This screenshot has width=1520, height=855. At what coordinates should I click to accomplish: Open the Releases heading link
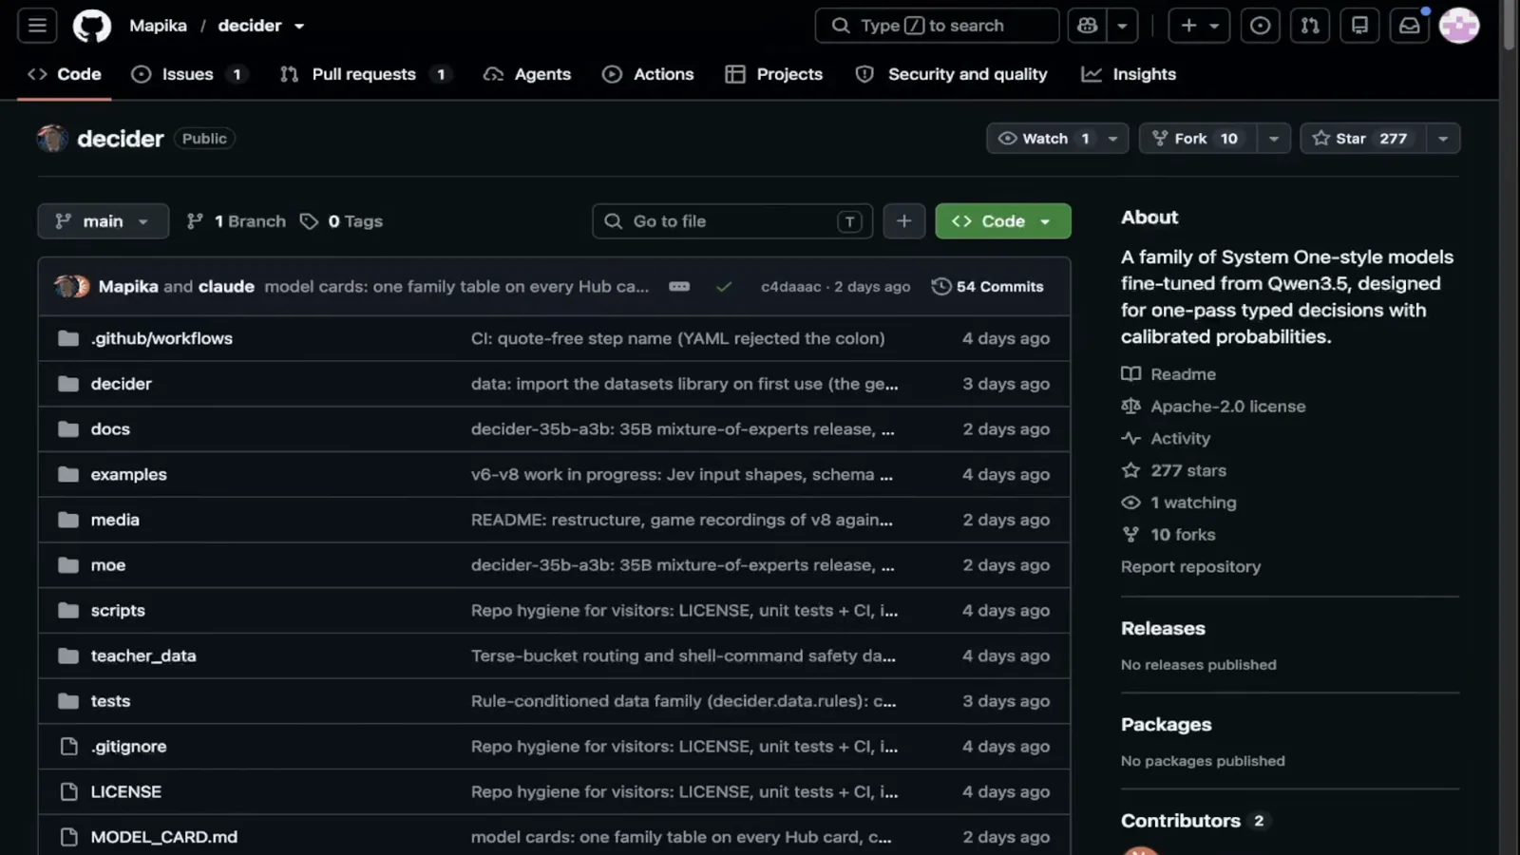(1163, 629)
